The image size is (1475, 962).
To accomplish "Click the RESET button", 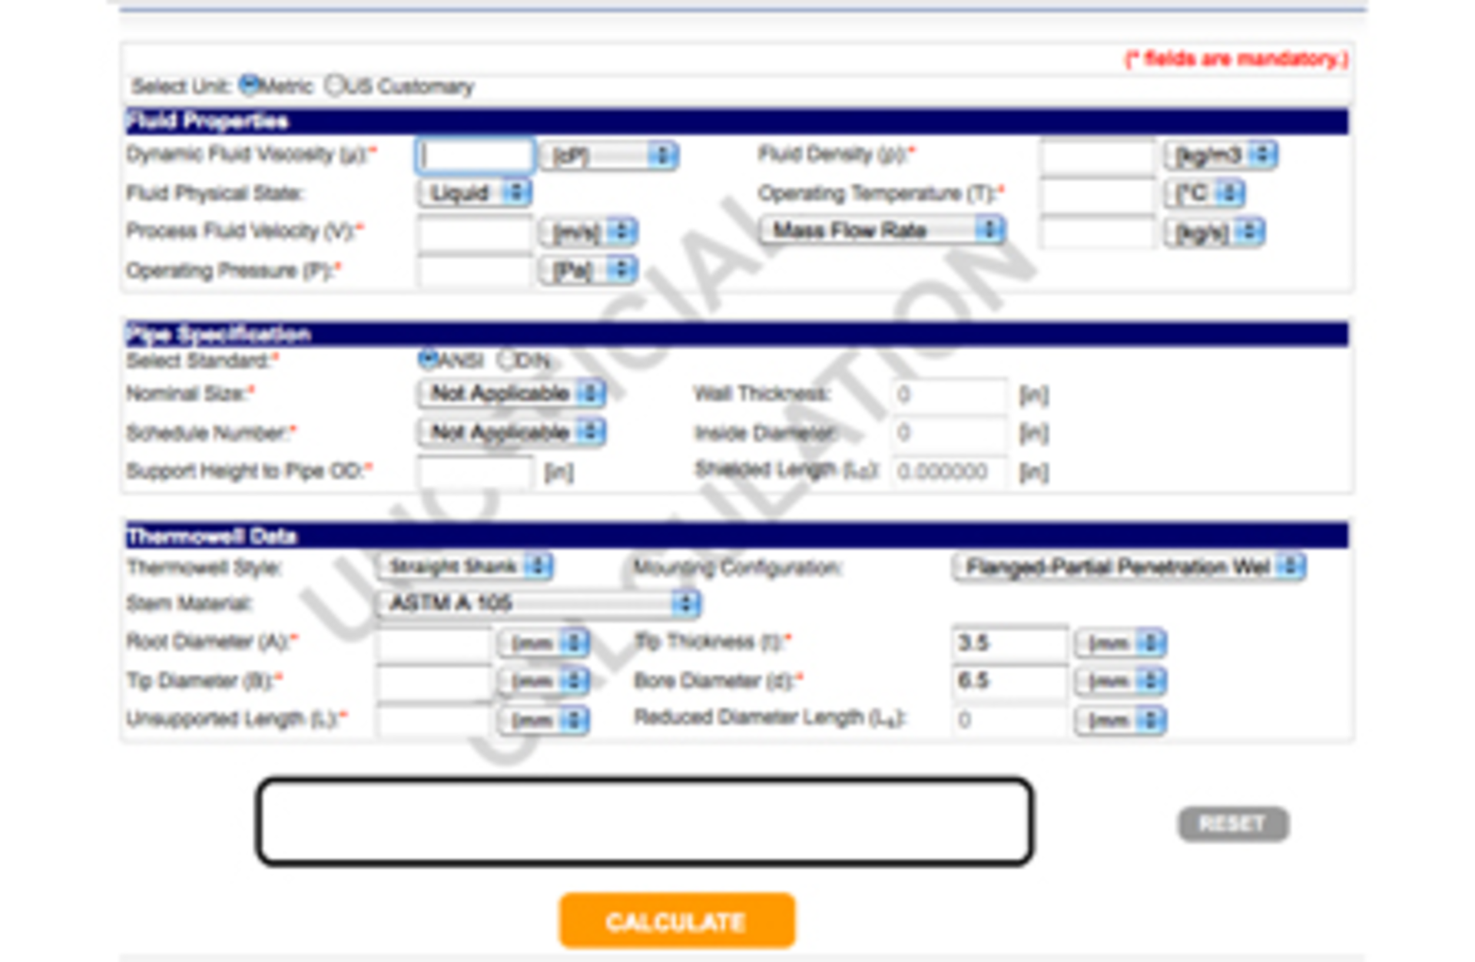I will [x=1233, y=824].
